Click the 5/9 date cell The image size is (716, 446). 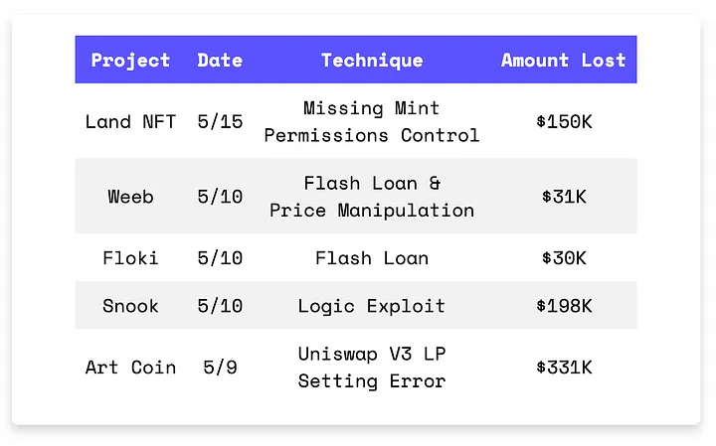220,368
